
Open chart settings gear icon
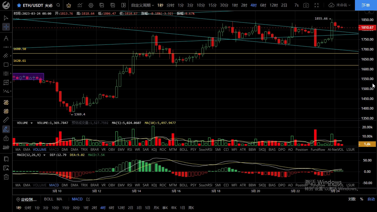[x=91, y=5]
